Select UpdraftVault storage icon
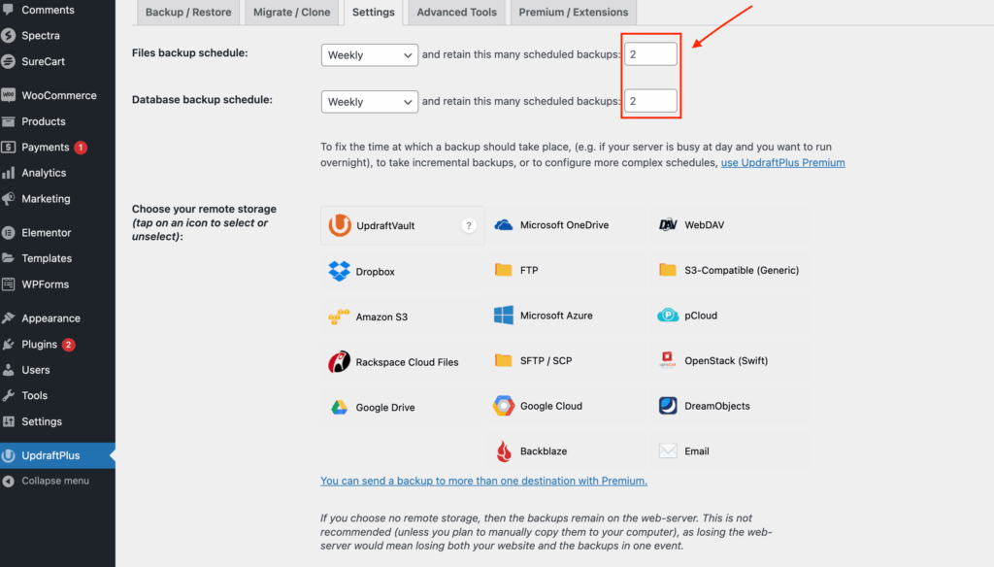Image resolution: width=994 pixels, height=567 pixels. pyautogui.click(x=340, y=225)
